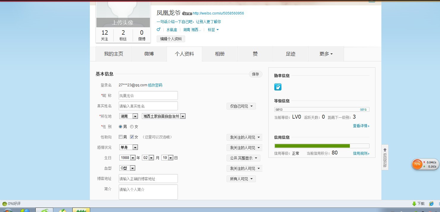
Task: Open 仅自己可见 privacy dropdown for real name
Action: [241, 106]
